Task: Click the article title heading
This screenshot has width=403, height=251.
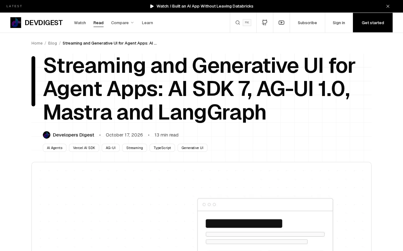Action: pos(199,89)
